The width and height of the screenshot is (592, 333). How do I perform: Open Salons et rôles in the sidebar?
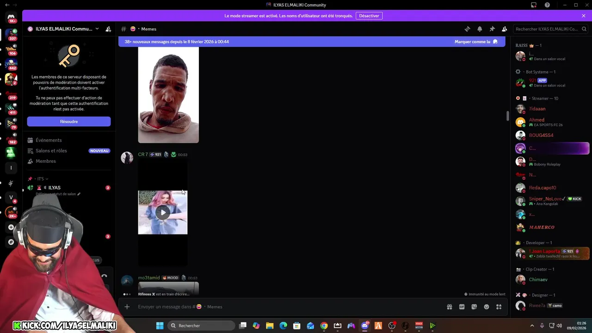(x=69, y=151)
